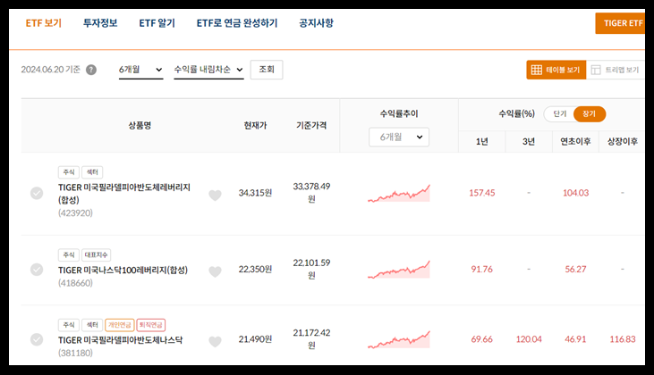This screenshot has width=654, height=375.
Task: Click the 21,490원 current price
Action: pos(255,339)
